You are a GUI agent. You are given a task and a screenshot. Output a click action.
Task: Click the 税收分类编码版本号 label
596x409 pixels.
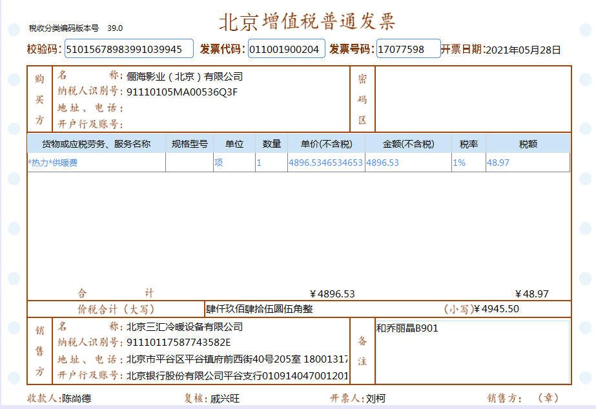[x=64, y=28]
